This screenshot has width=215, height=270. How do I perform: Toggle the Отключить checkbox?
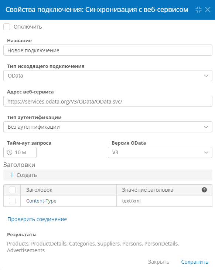pos(7,27)
